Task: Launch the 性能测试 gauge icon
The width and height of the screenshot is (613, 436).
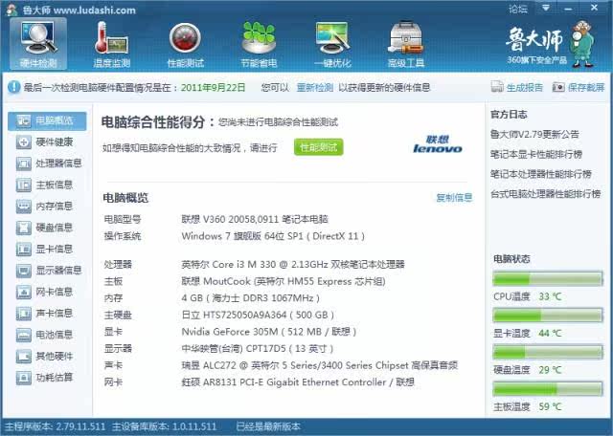Action: click(x=185, y=44)
